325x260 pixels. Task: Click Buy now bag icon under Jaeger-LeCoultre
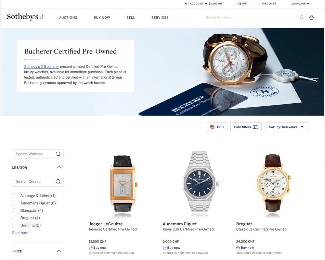(91, 248)
